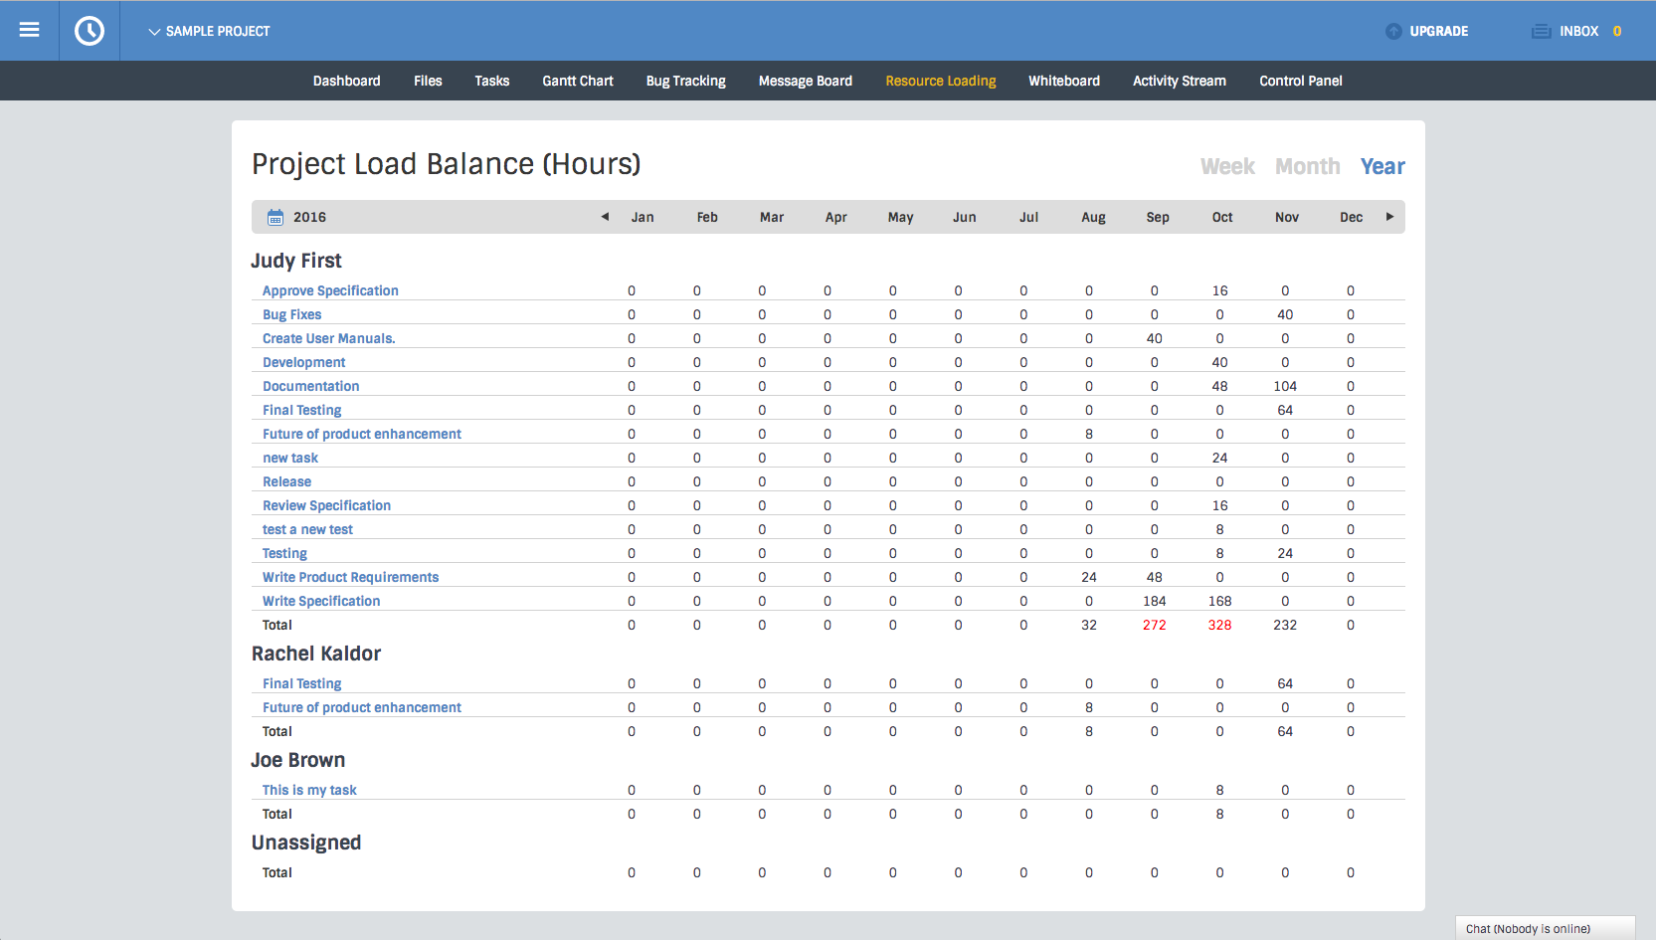
Task: Open the Bug Tracking tab
Action: point(685,81)
